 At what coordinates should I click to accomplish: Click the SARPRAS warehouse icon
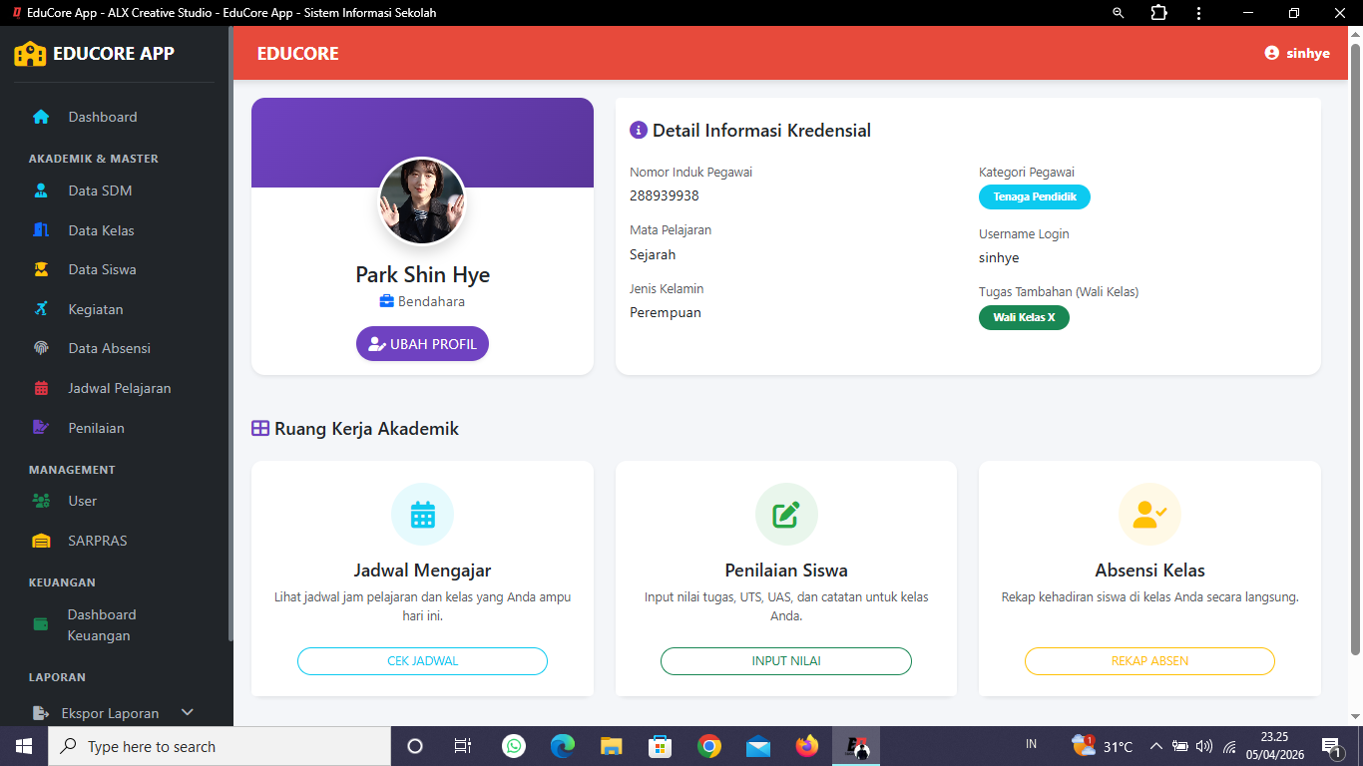point(41,541)
